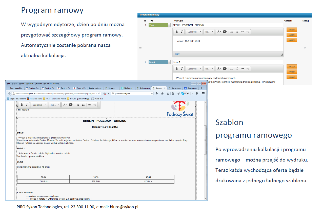Click the Firefox home icon
The image size is (322, 212).
click(x=162, y=93)
